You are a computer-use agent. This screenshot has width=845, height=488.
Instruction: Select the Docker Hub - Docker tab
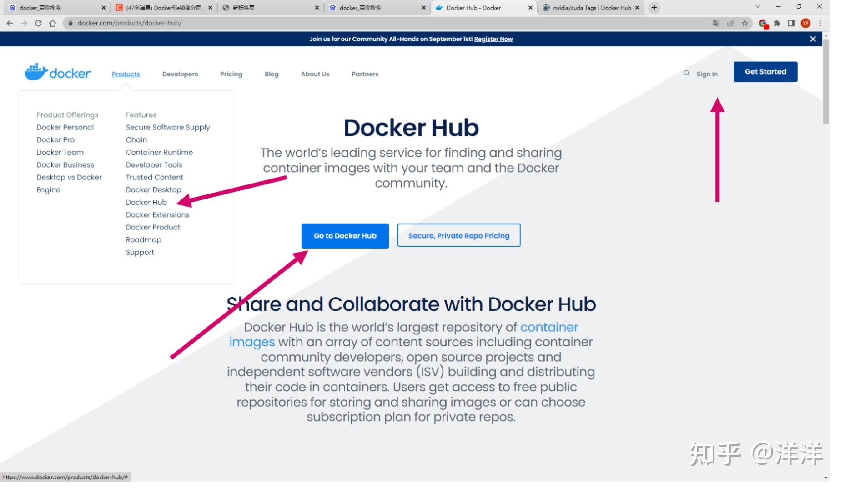point(484,8)
